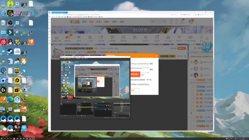Screen dimensions: 249x140
Task: Click the 关闭 button in stream-key dialog
Action: 135,90
